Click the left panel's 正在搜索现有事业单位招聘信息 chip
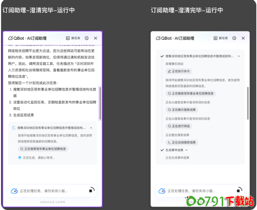Screen dimensions: 257x210 43,149
